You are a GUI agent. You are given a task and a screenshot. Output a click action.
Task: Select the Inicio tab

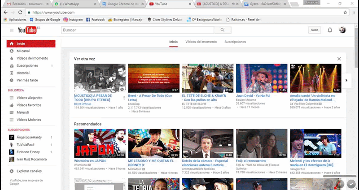pos(173,42)
